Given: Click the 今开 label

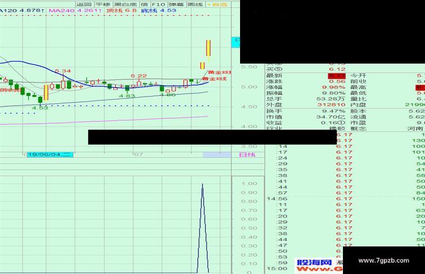Looking at the screenshot, I should (x=358, y=75).
